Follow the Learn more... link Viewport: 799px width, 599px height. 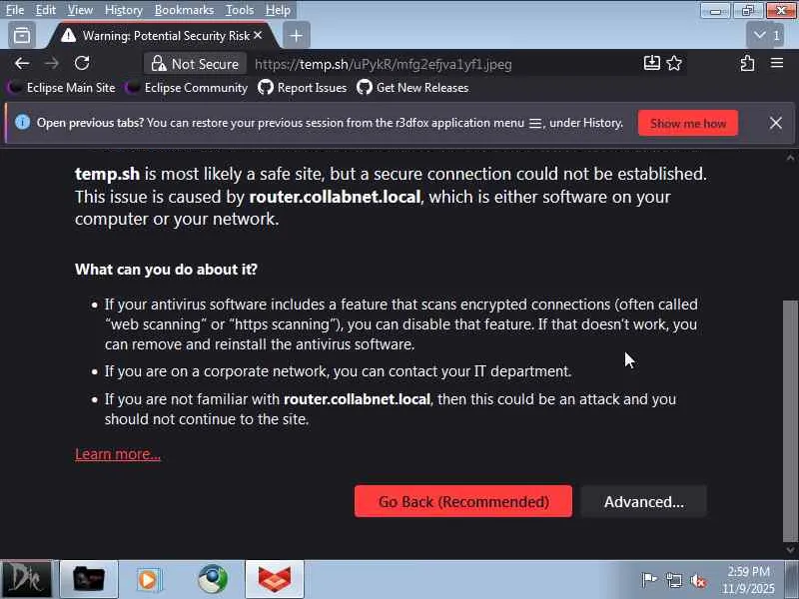coord(118,454)
